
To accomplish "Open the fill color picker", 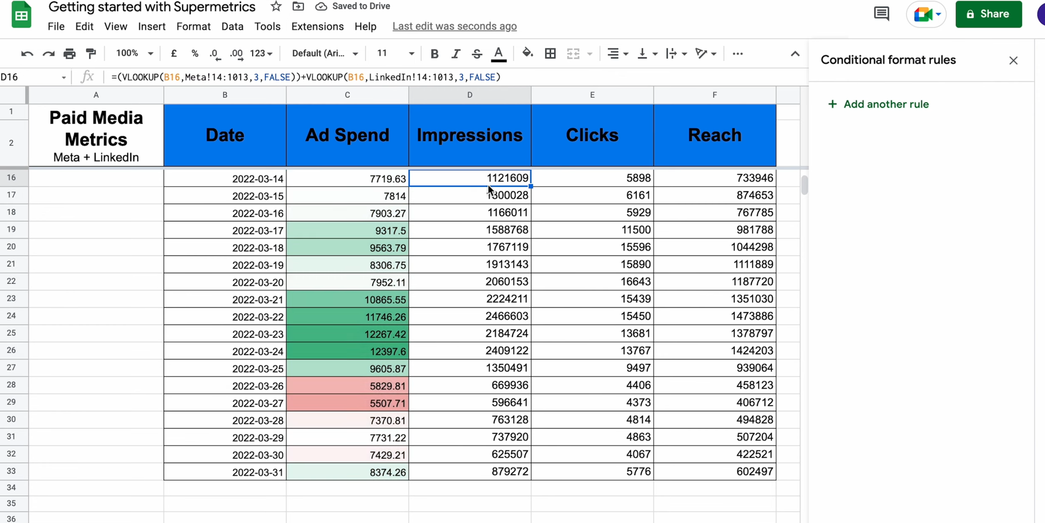I will point(527,53).
